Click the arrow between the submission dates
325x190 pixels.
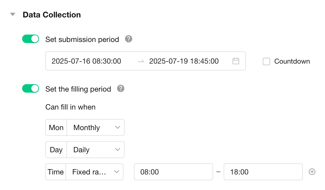click(141, 61)
